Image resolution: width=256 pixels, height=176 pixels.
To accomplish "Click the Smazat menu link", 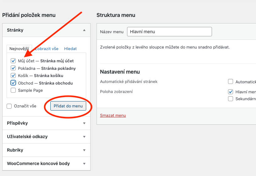I will [113, 115].
